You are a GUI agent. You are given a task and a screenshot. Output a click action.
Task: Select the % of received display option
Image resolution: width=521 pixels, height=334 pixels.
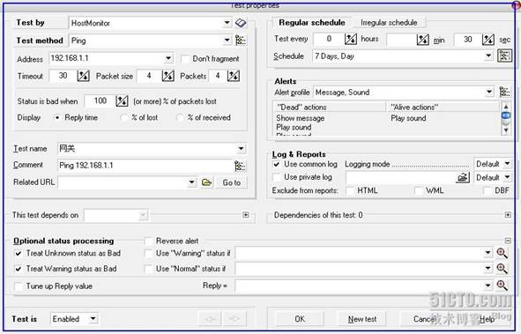pyautogui.click(x=180, y=117)
